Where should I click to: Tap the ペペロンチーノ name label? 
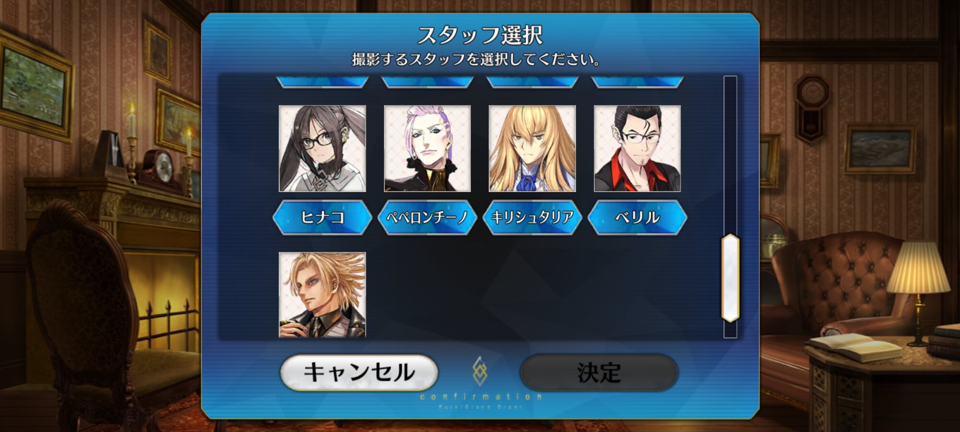click(427, 217)
